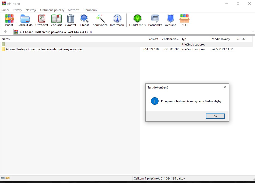Click the dialog message 'Pri operácii testovania' text
255x183 pixels.
(x=191, y=101)
